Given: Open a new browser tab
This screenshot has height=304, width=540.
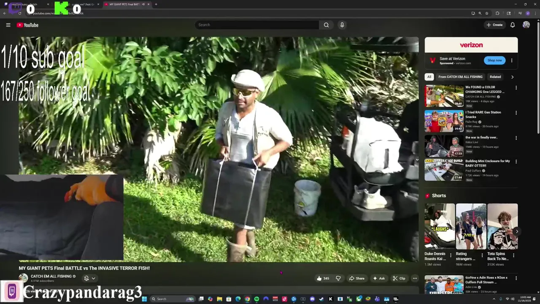Looking at the screenshot, I should click(x=156, y=4).
